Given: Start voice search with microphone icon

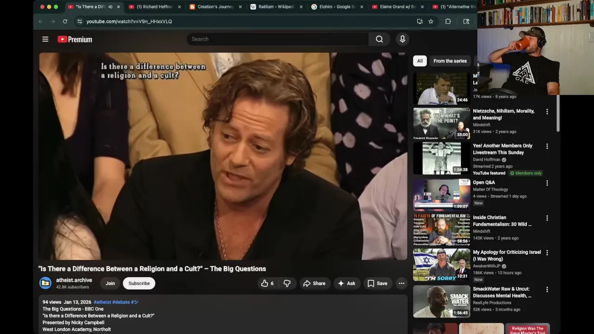Looking at the screenshot, I should (x=402, y=39).
